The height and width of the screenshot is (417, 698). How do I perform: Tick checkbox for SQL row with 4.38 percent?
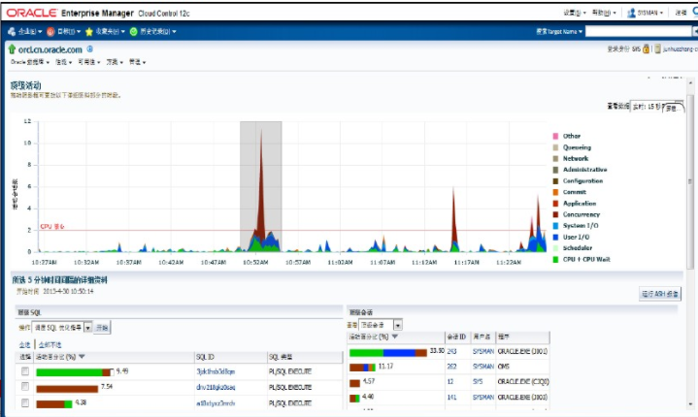pos(25,402)
